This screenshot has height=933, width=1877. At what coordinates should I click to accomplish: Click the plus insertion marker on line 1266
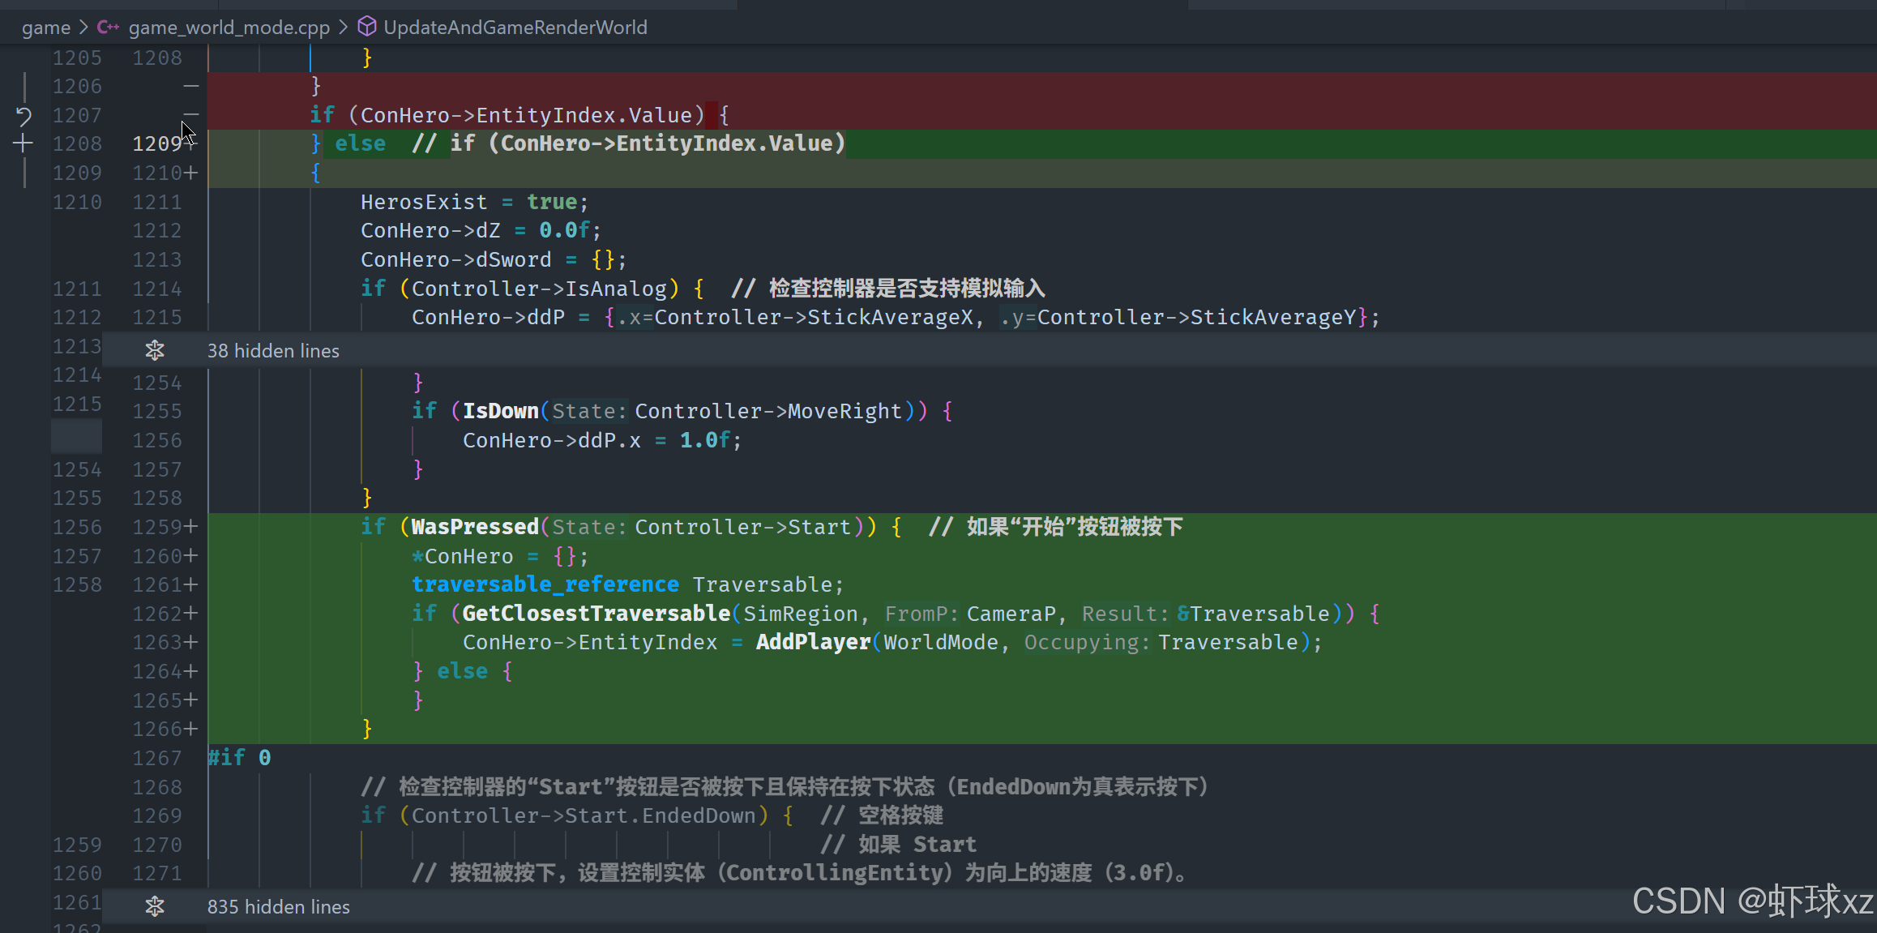coord(190,729)
